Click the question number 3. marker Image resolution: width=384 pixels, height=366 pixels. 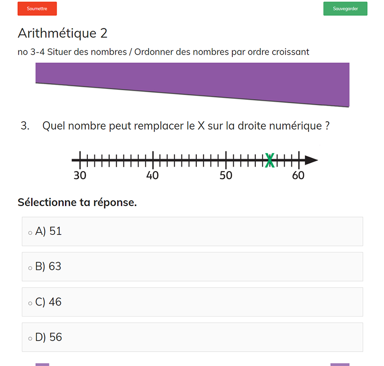[x=25, y=126]
